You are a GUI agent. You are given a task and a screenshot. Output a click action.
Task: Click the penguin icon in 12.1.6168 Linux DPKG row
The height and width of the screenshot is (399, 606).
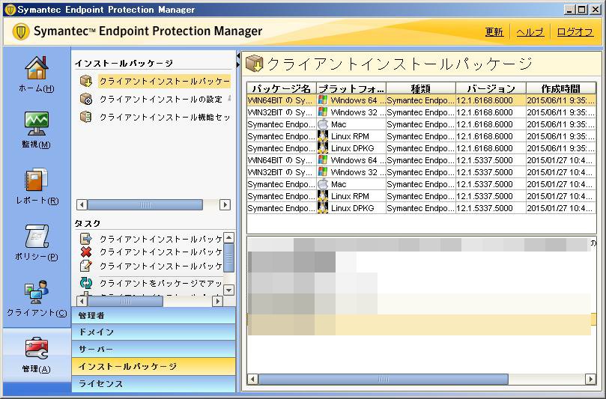click(322, 148)
